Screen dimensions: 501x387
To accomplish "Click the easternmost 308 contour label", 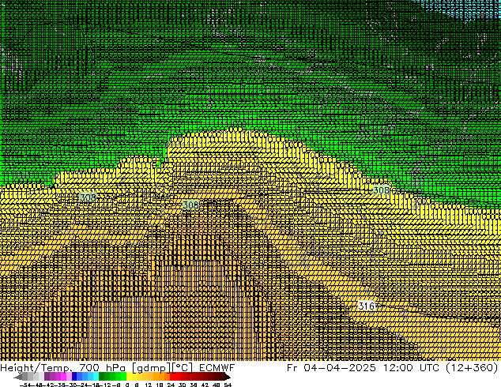I will pos(381,190).
